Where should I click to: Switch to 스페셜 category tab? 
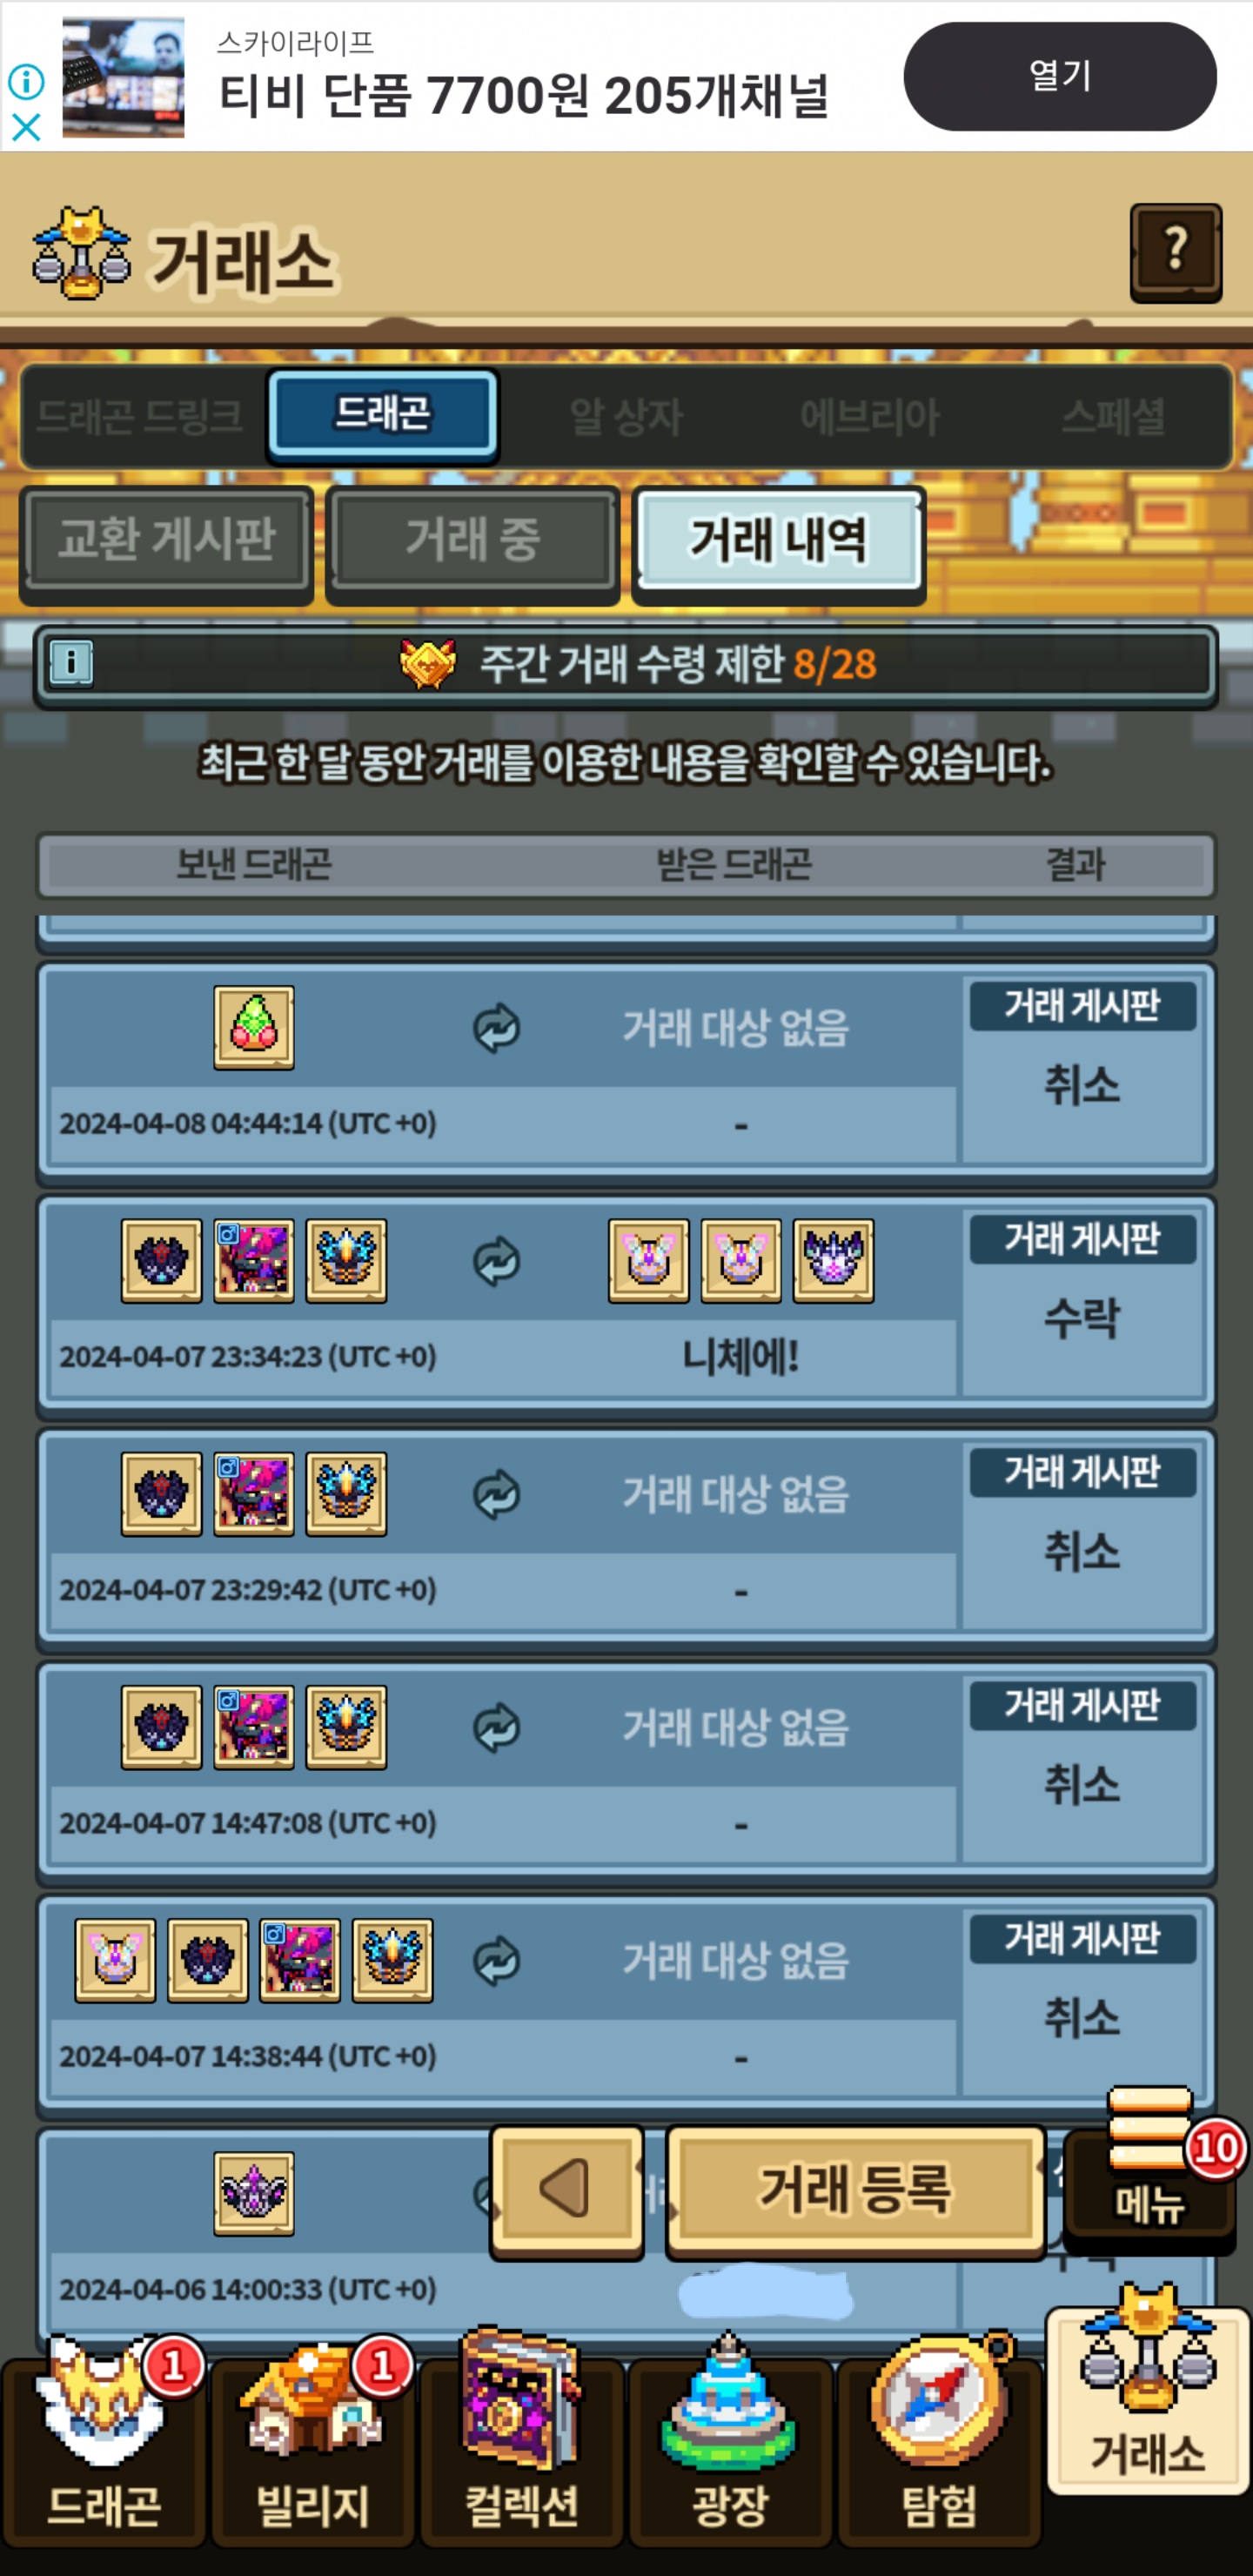click(x=1113, y=416)
